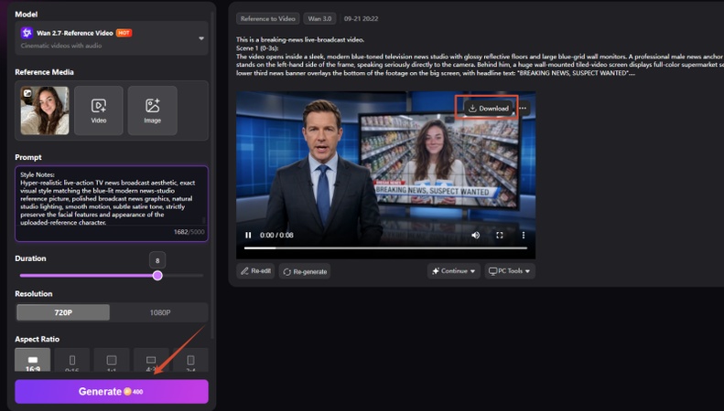The width and height of the screenshot is (724, 411).
Task: Click the small icon on reference thumbnail corner
Action: coord(27,93)
